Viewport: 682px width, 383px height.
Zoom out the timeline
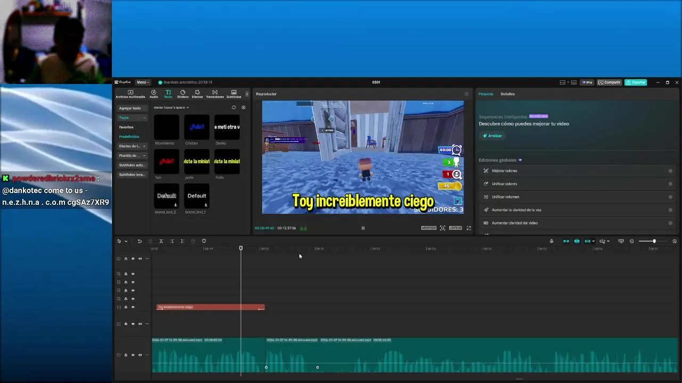[632, 242]
